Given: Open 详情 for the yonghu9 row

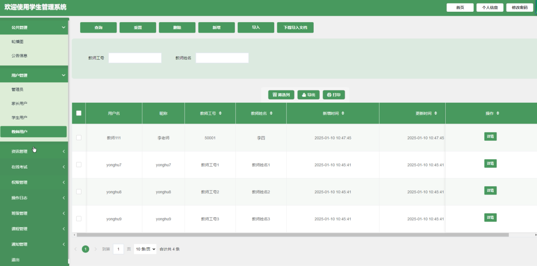Looking at the screenshot, I should (x=490, y=217).
